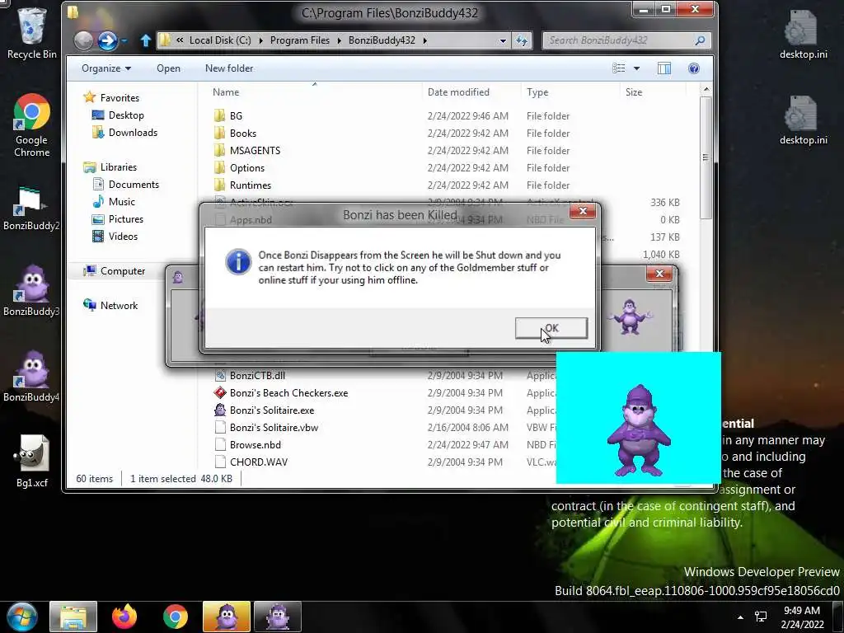
Task: Select Libraries in navigation pane
Action: click(110, 166)
